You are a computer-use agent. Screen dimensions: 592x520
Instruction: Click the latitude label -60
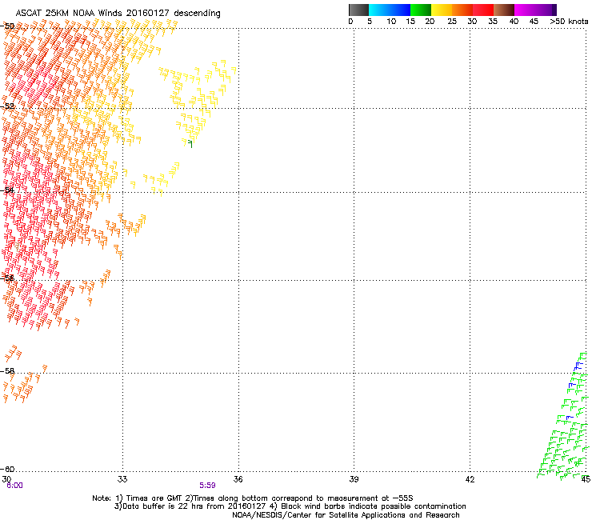point(7,469)
